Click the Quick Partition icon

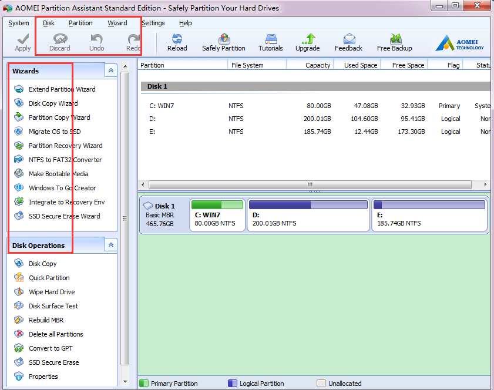pos(19,278)
